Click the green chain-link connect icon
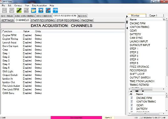The width and height of the screenshot is (168, 119). pyautogui.click(x=19, y=11)
